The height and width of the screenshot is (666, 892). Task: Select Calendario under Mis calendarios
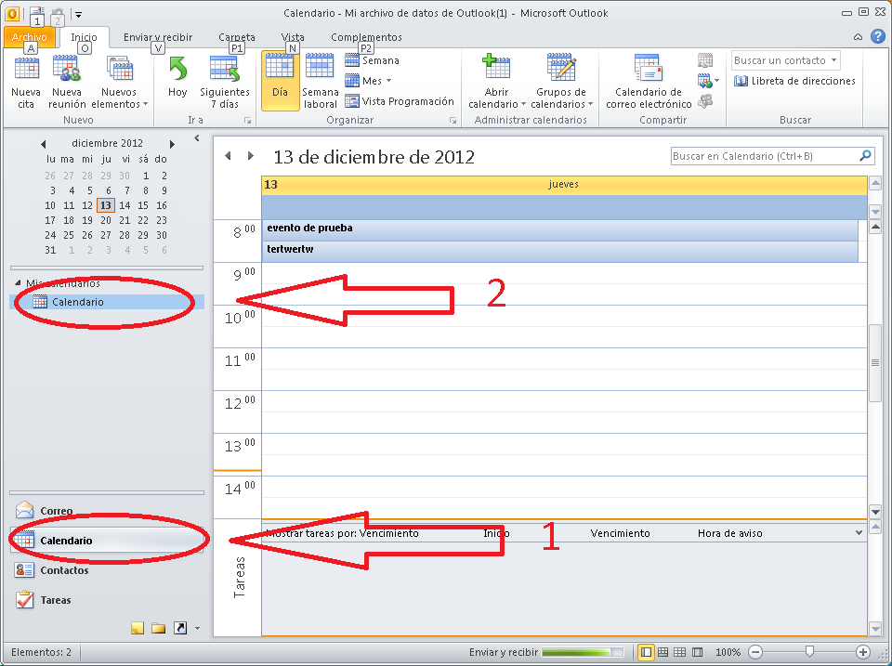coord(107,302)
